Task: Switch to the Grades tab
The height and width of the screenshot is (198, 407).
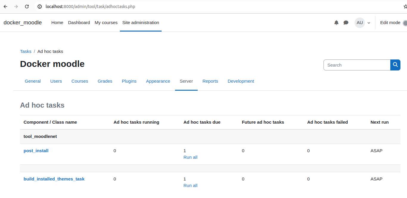Action: tap(105, 81)
